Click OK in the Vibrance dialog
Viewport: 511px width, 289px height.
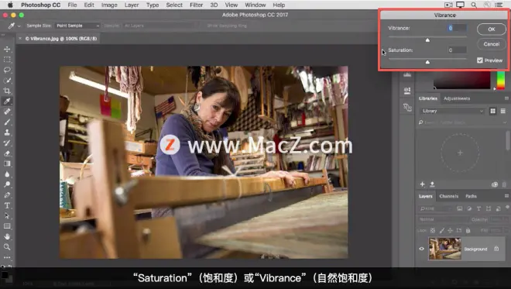(x=492, y=29)
